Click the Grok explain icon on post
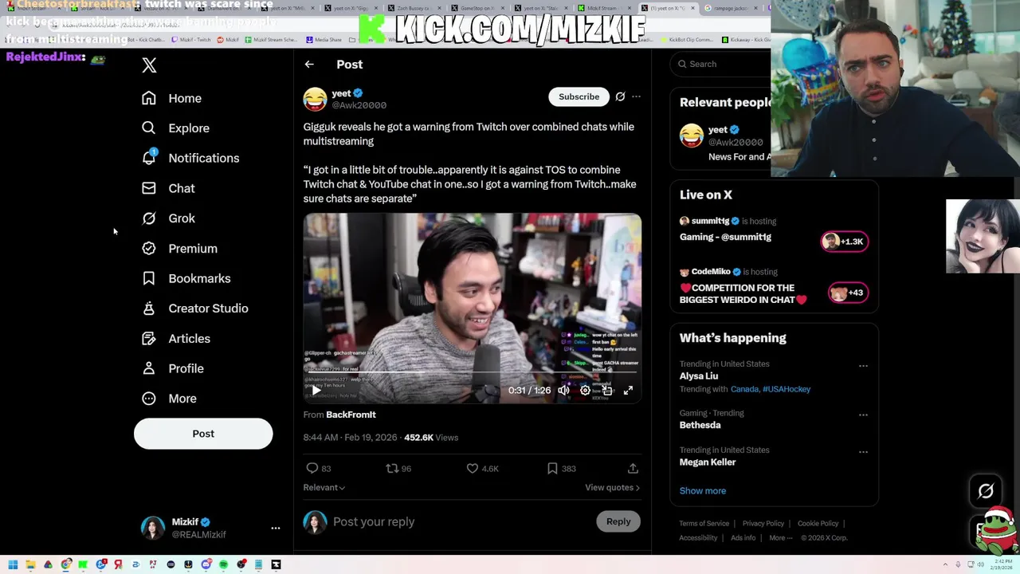Viewport: 1020px width, 574px height. (x=620, y=96)
